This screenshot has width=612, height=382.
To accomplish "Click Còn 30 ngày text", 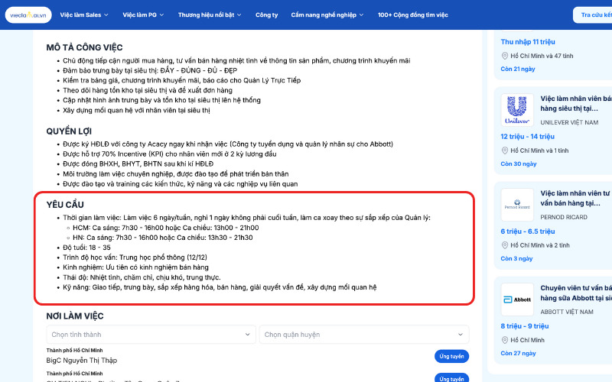I will click(x=519, y=163).
